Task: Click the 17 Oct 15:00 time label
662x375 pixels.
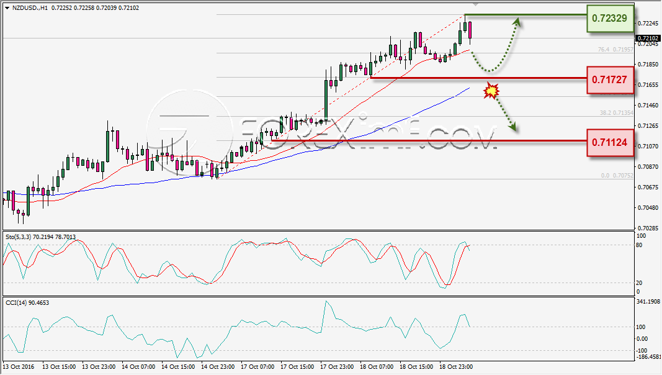Action: tap(297, 366)
